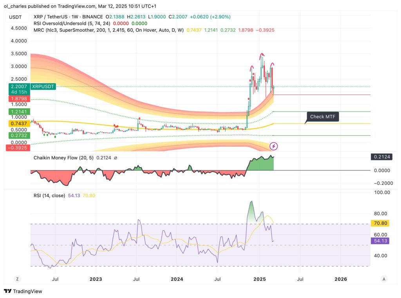
Task: Click the A auto-scale icon at bottom right
Action: click(x=383, y=279)
